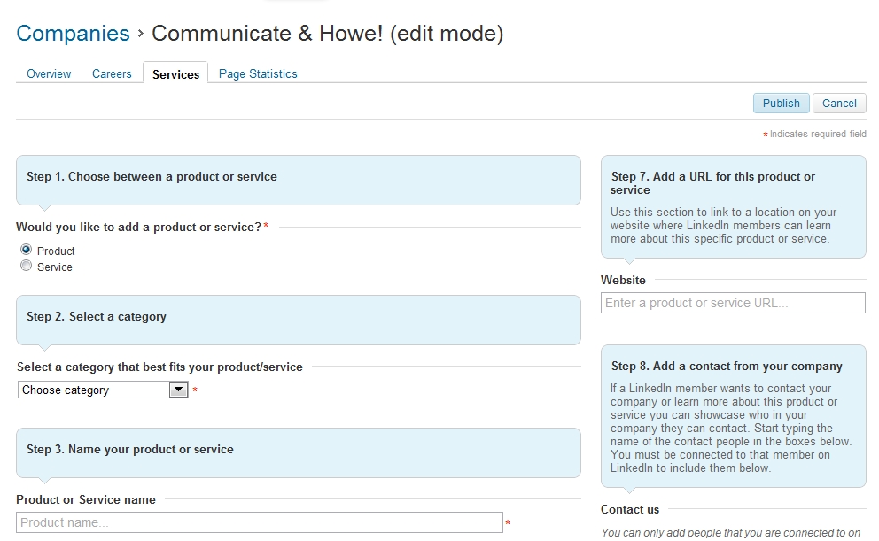Click 'Select a category that best fits' label
Viewport: 879px width, 541px height.
tap(159, 367)
